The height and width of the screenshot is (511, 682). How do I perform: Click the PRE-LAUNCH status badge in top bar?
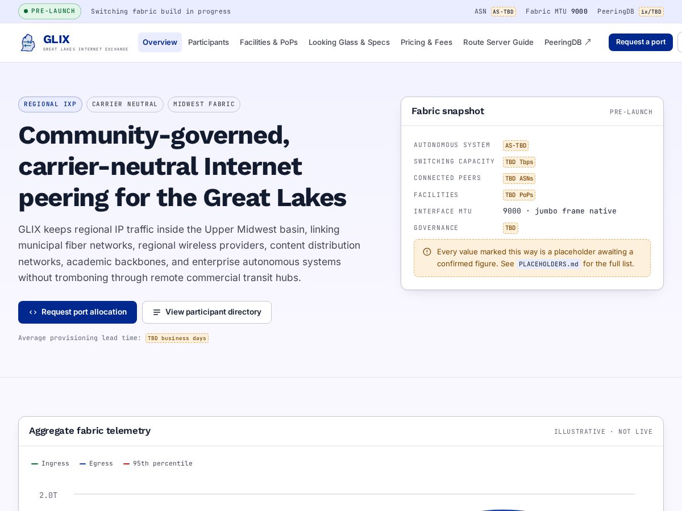(x=49, y=11)
